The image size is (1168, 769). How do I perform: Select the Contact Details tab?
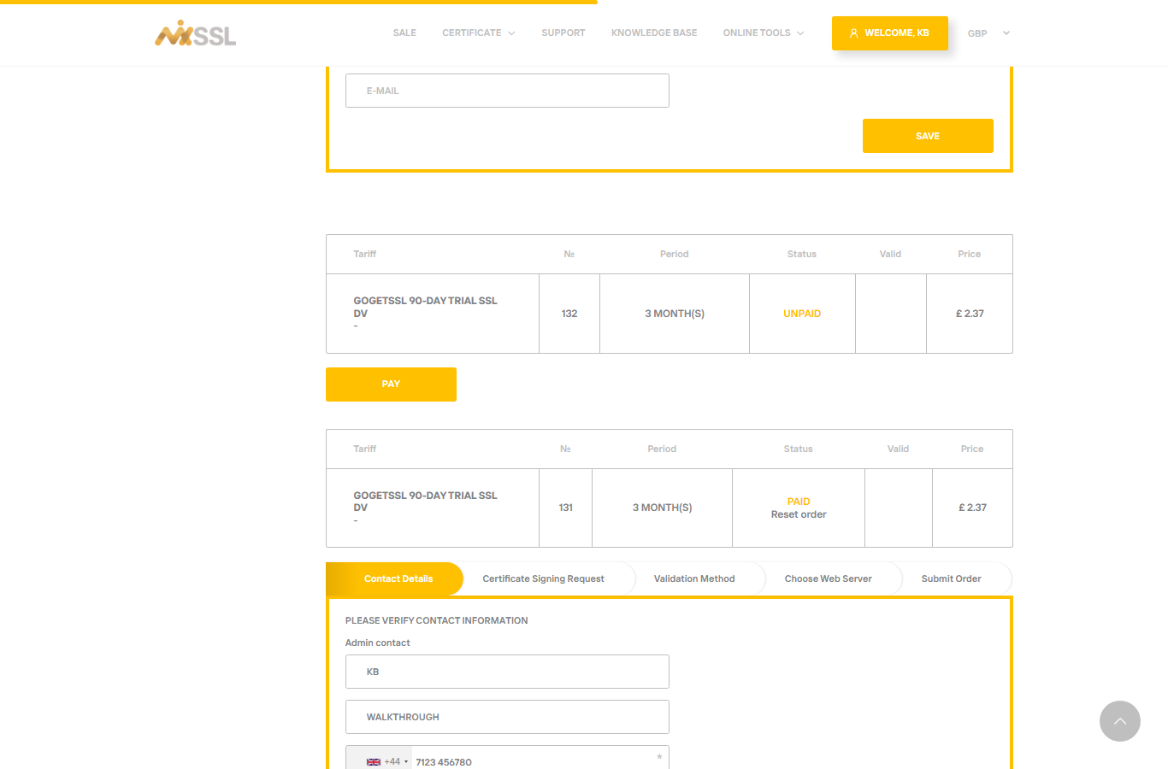(x=395, y=578)
